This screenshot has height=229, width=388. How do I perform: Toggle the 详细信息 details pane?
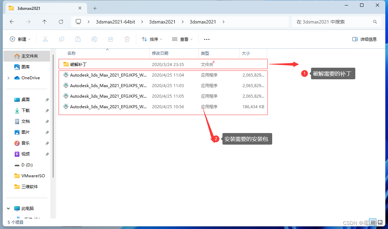click(364, 39)
